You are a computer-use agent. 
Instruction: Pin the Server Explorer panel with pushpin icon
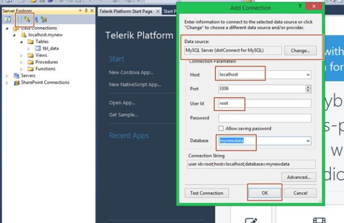point(86,10)
